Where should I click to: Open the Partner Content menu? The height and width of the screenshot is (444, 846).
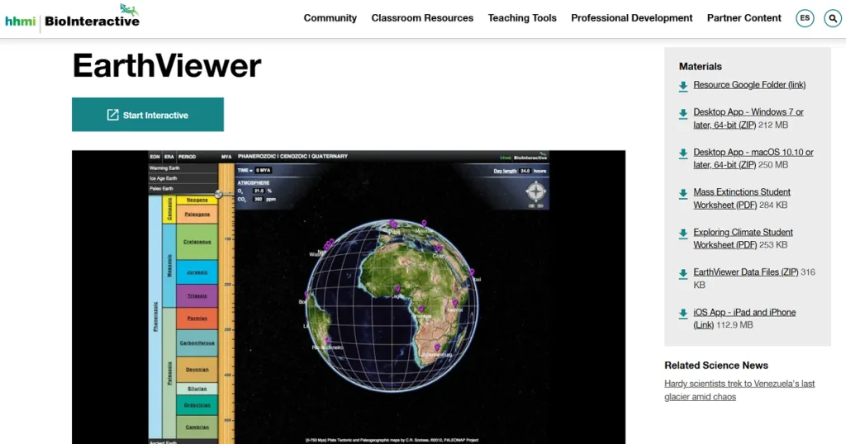pyautogui.click(x=744, y=18)
